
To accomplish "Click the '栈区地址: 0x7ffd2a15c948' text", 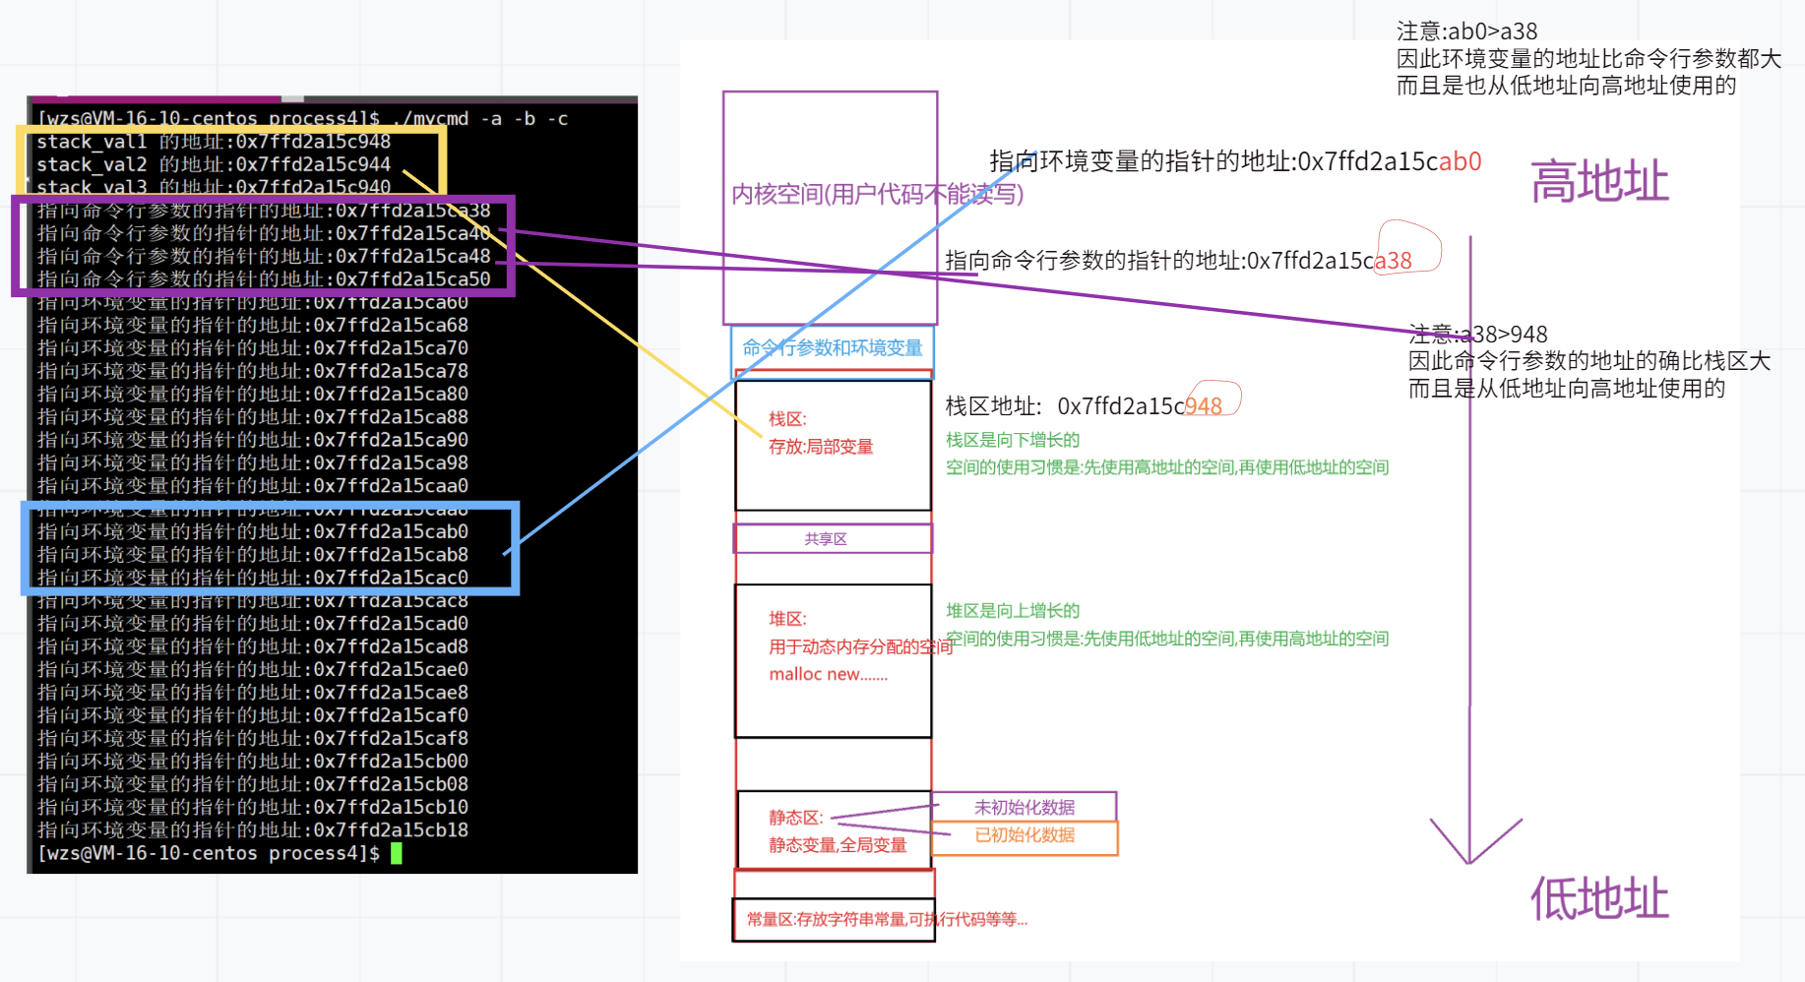I will pyautogui.click(x=1084, y=406).
